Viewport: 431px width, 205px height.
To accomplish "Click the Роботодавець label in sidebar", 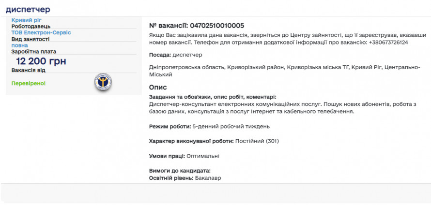I will [31, 26].
